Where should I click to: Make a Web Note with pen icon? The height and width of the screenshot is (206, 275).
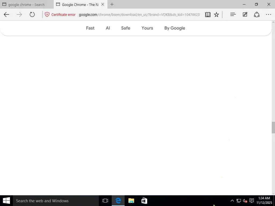pos(245,14)
